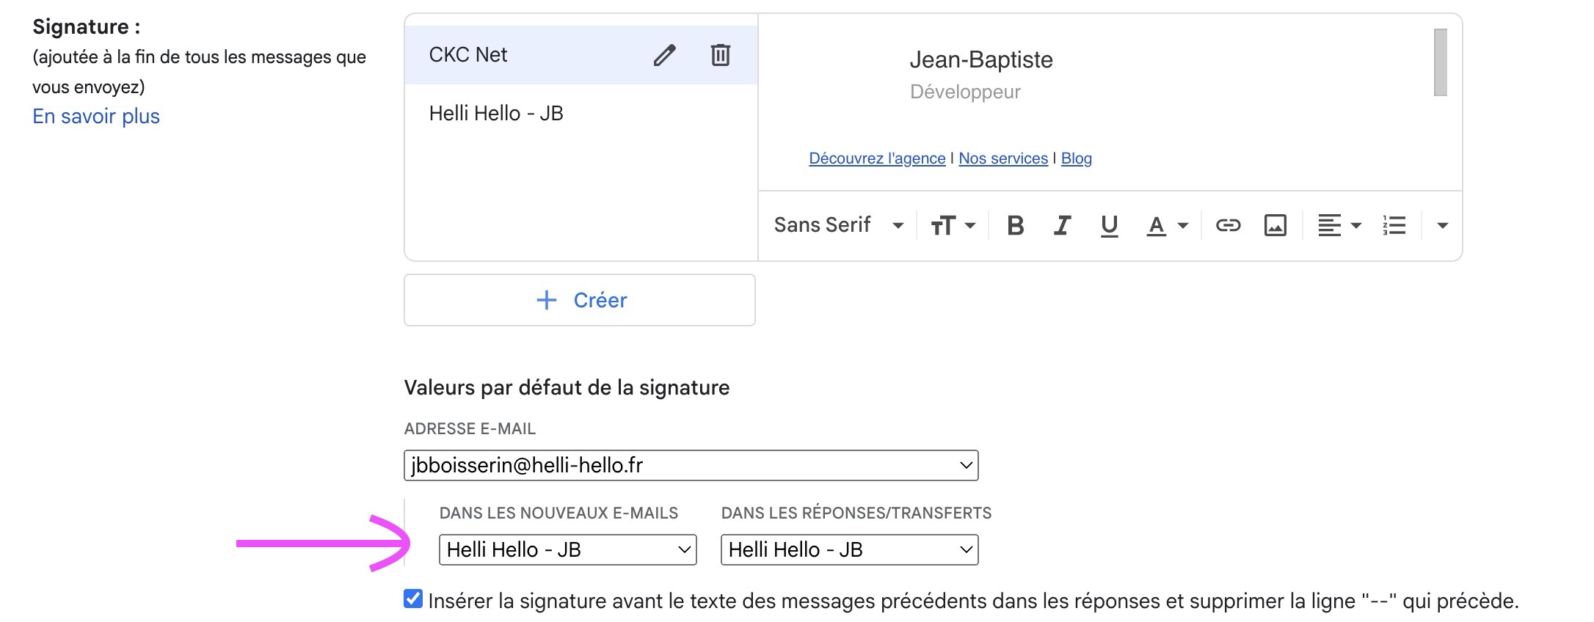
Task: Click the Signature : section heading
Action: click(87, 27)
